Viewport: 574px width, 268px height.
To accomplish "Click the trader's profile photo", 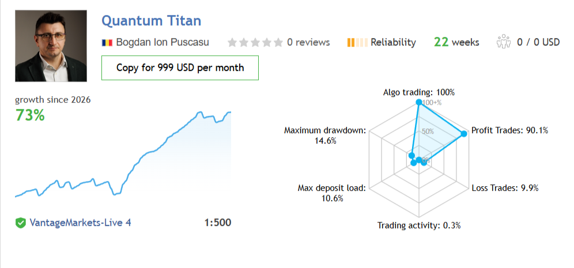I will [x=51, y=46].
